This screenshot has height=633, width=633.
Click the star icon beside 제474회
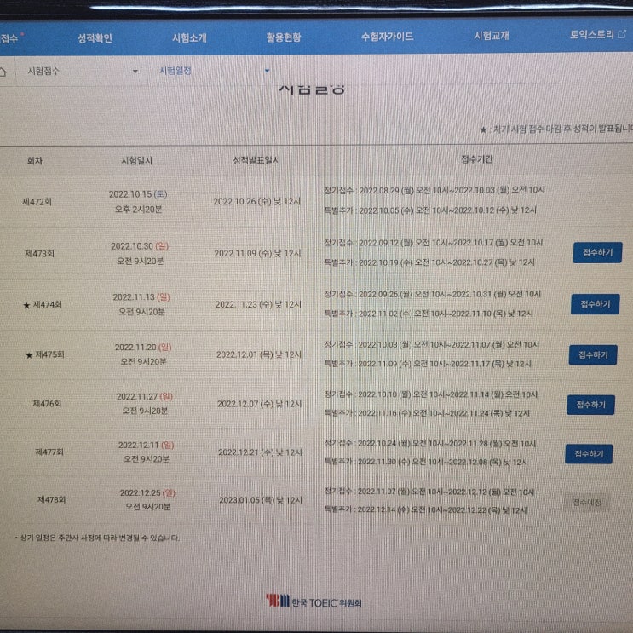click(26, 306)
